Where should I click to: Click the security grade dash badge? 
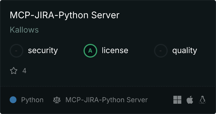click(x=16, y=51)
